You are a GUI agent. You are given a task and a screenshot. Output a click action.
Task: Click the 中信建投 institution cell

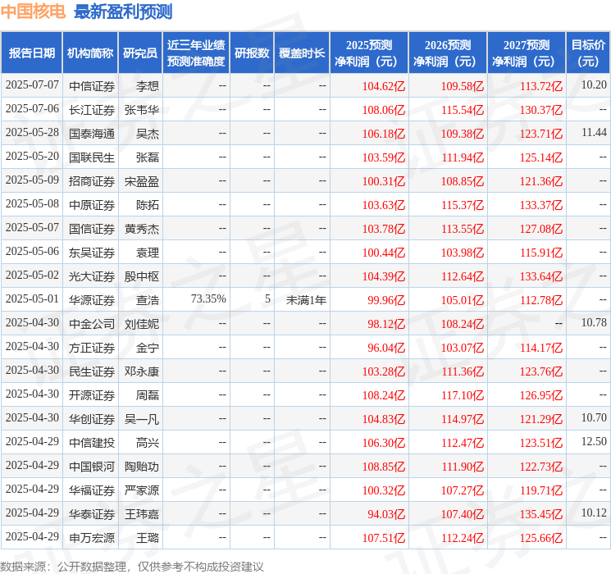click(92, 443)
